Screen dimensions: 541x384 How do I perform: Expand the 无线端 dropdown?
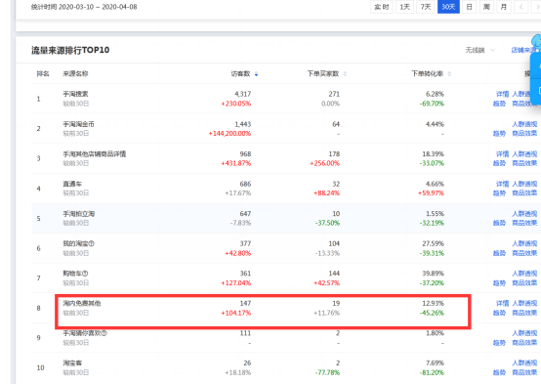(479, 51)
